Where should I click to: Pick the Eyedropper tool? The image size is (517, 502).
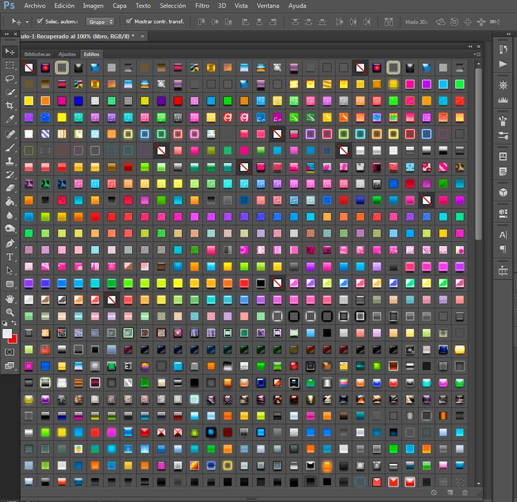click(10, 120)
